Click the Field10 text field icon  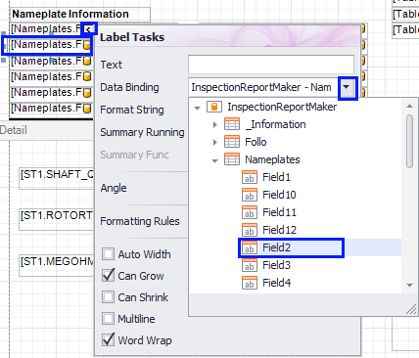coord(250,195)
